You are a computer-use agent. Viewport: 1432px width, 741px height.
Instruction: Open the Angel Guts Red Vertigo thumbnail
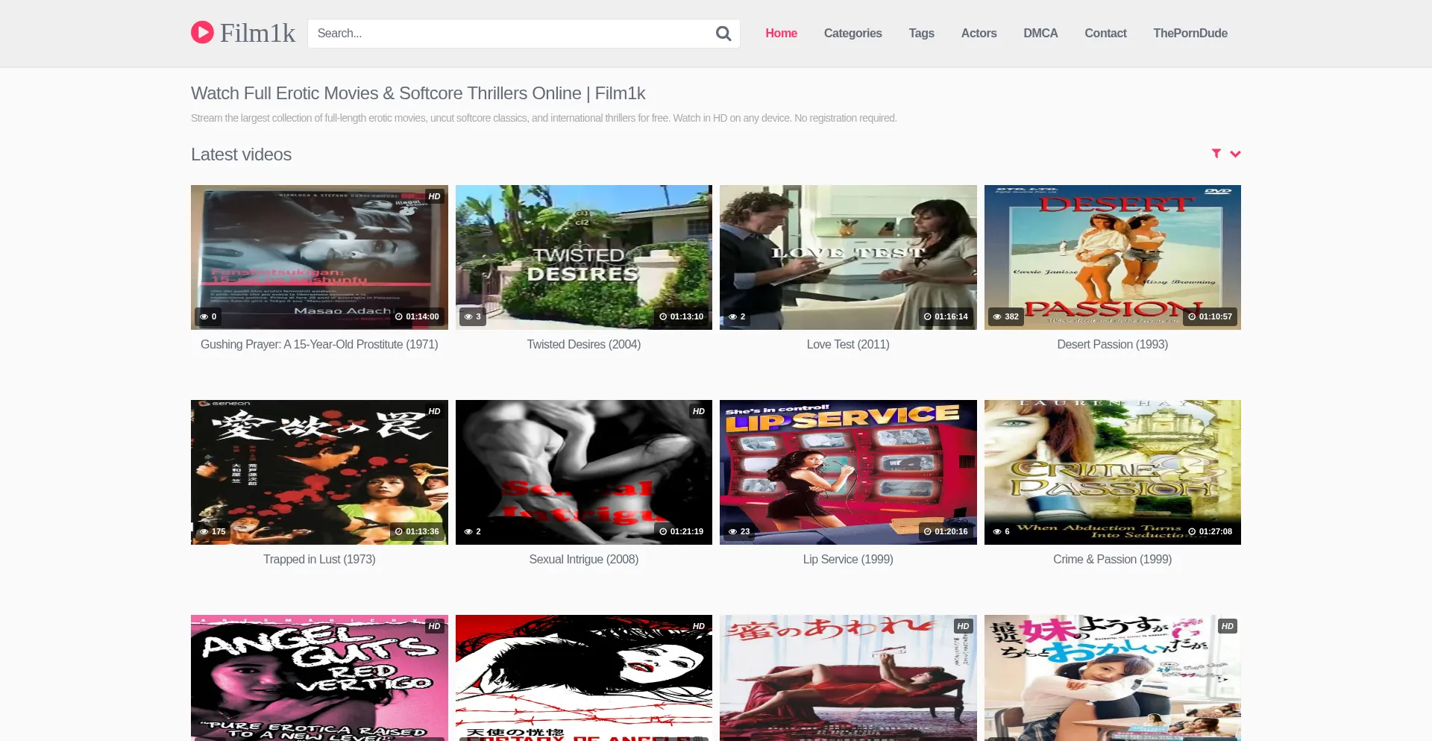pyautogui.click(x=319, y=678)
